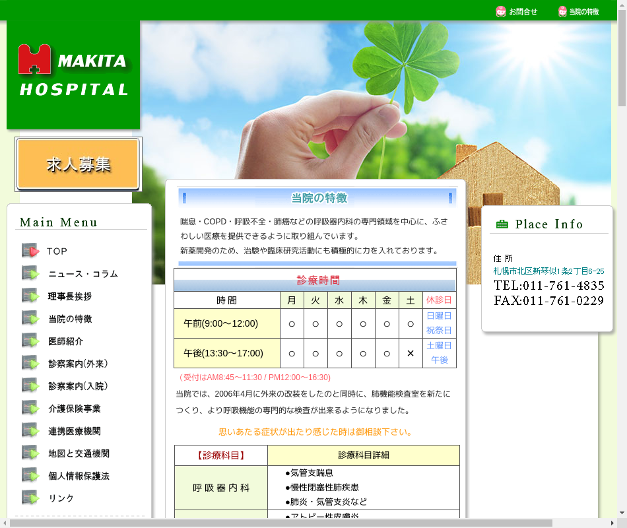Click the green arrow icon beside ニュース・コラム
Image resolution: width=627 pixels, height=528 pixels.
coord(30,273)
